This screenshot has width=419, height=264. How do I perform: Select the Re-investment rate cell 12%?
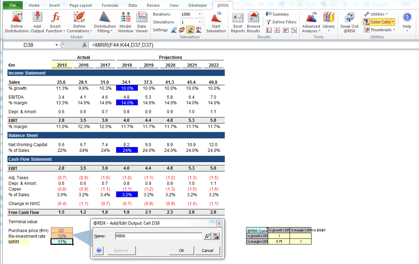(x=62, y=236)
